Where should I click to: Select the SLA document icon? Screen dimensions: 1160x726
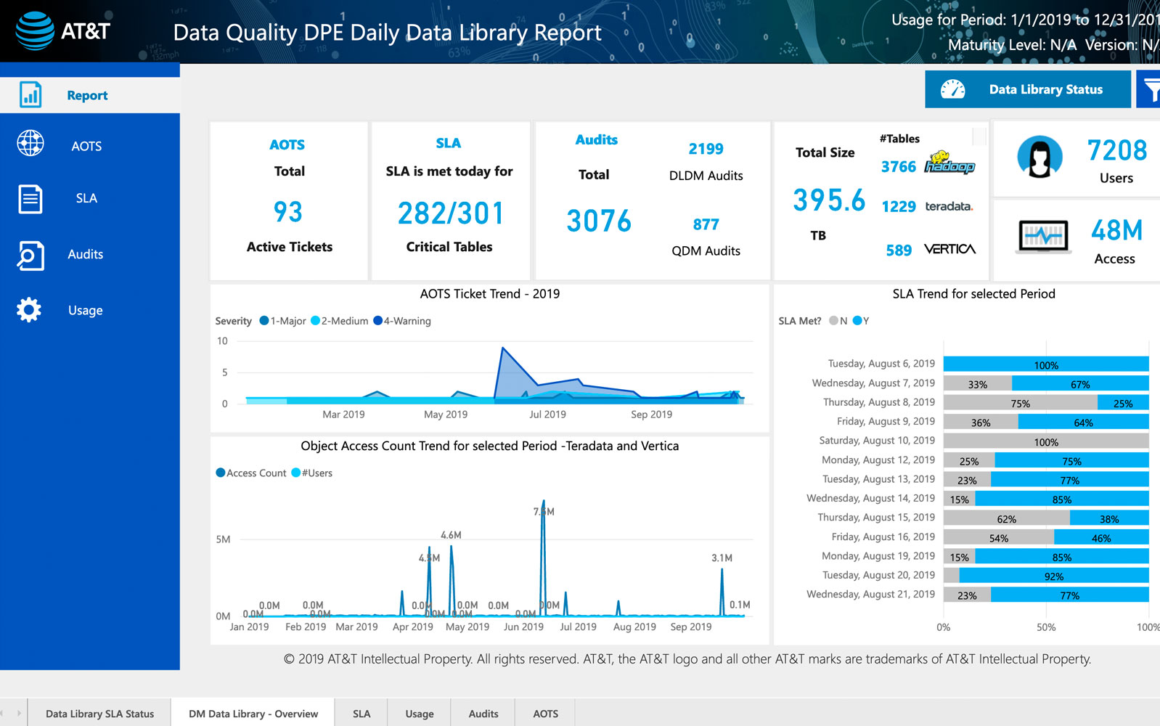click(x=30, y=199)
